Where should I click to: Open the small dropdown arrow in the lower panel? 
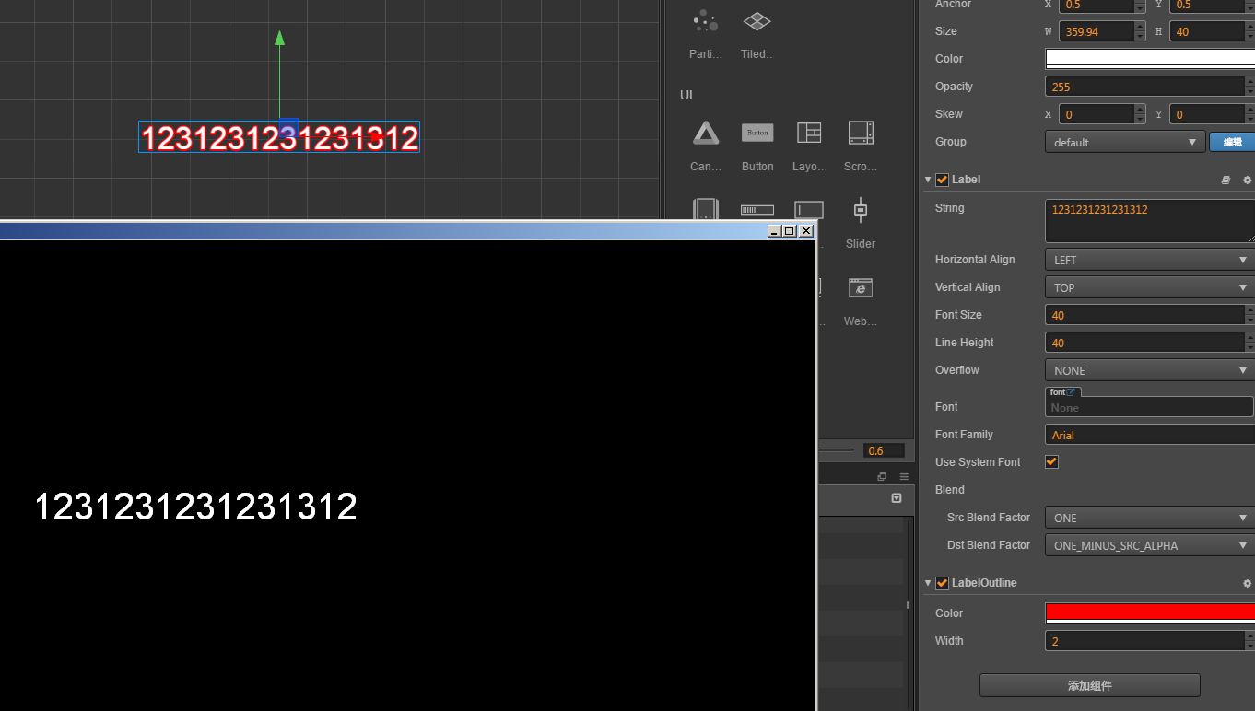(x=897, y=498)
